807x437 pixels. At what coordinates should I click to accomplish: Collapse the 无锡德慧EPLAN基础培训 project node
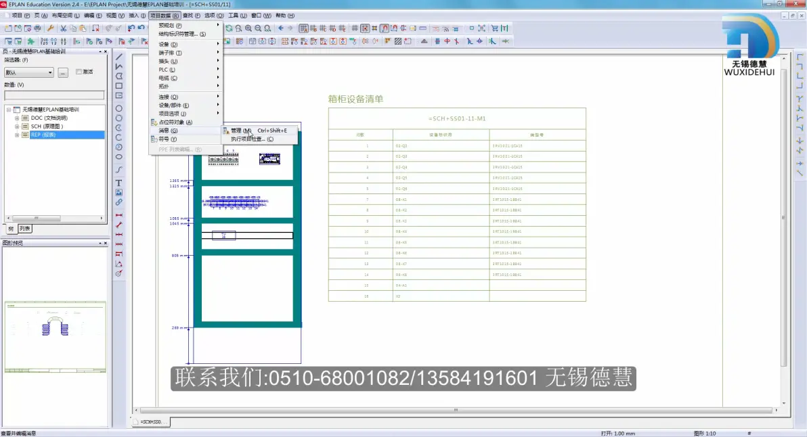(x=9, y=110)
